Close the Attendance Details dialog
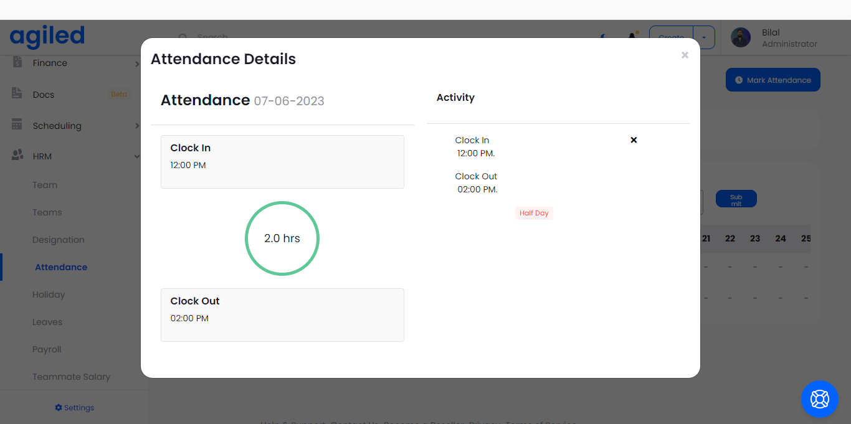The height and width of the screenshot is (424, 851). point(685,55)
